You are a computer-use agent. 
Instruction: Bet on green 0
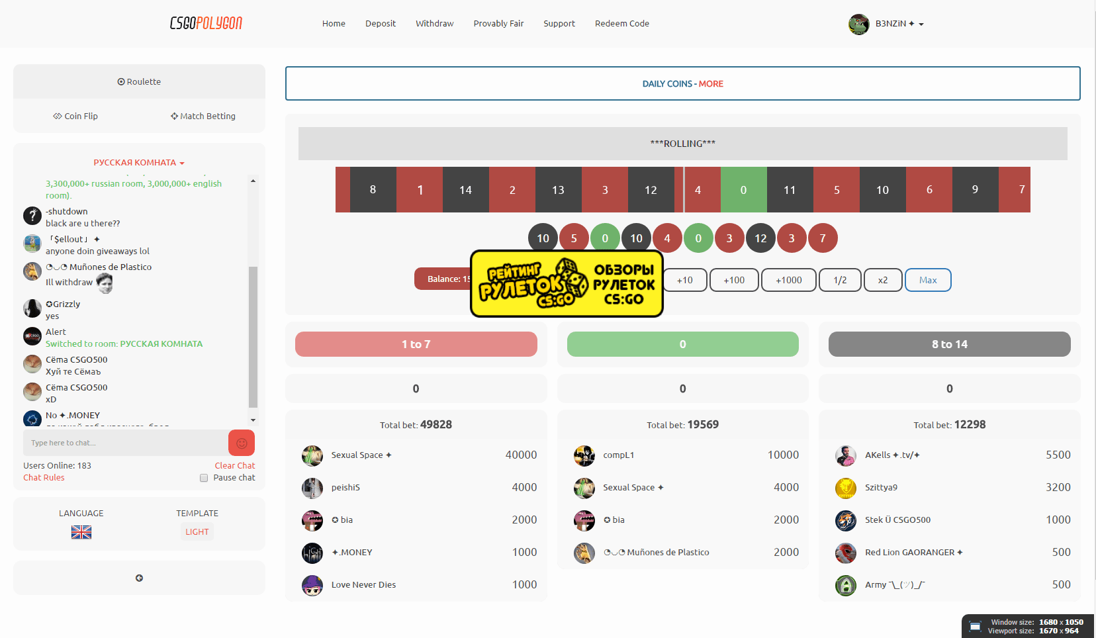click(x=683, y=344)
